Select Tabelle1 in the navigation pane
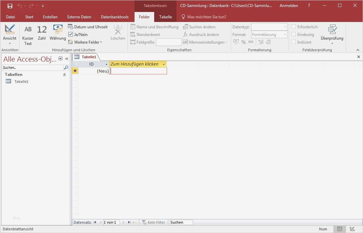The image size is (363, 233). [x=21, y=81]
